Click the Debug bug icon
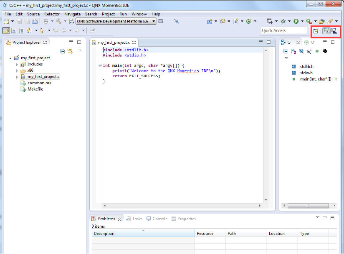Viewport: 344px width, 254px height. (x=283, y=21)
